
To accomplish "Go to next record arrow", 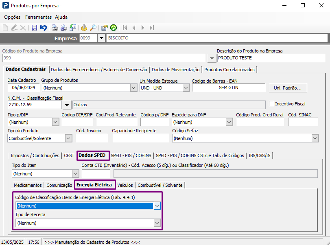I will pos(143,28).
